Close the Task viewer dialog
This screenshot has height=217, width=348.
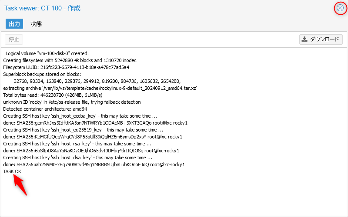340,8
